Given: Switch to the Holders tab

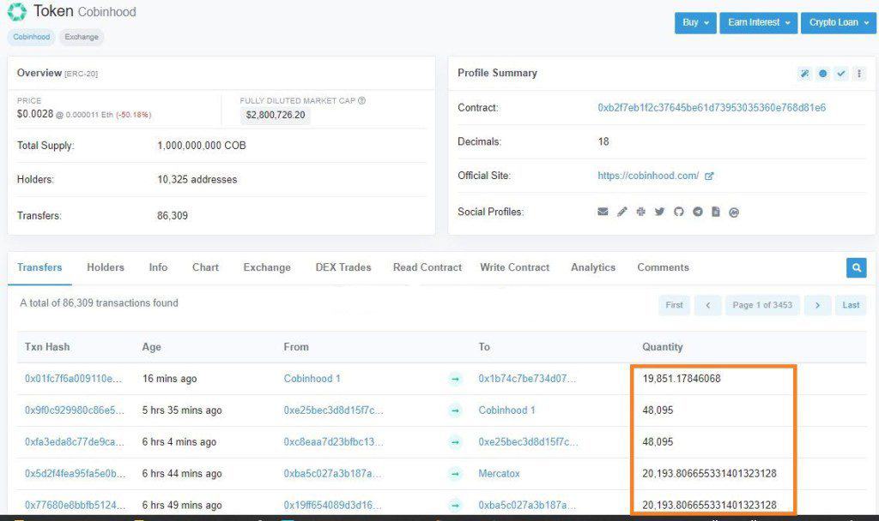Looking at the screenshot, I should pos(105,267).
